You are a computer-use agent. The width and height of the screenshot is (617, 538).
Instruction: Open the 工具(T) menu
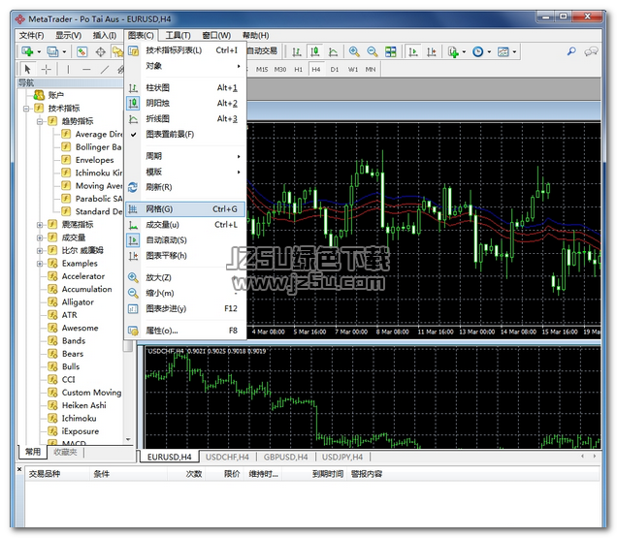click(178, 36)
